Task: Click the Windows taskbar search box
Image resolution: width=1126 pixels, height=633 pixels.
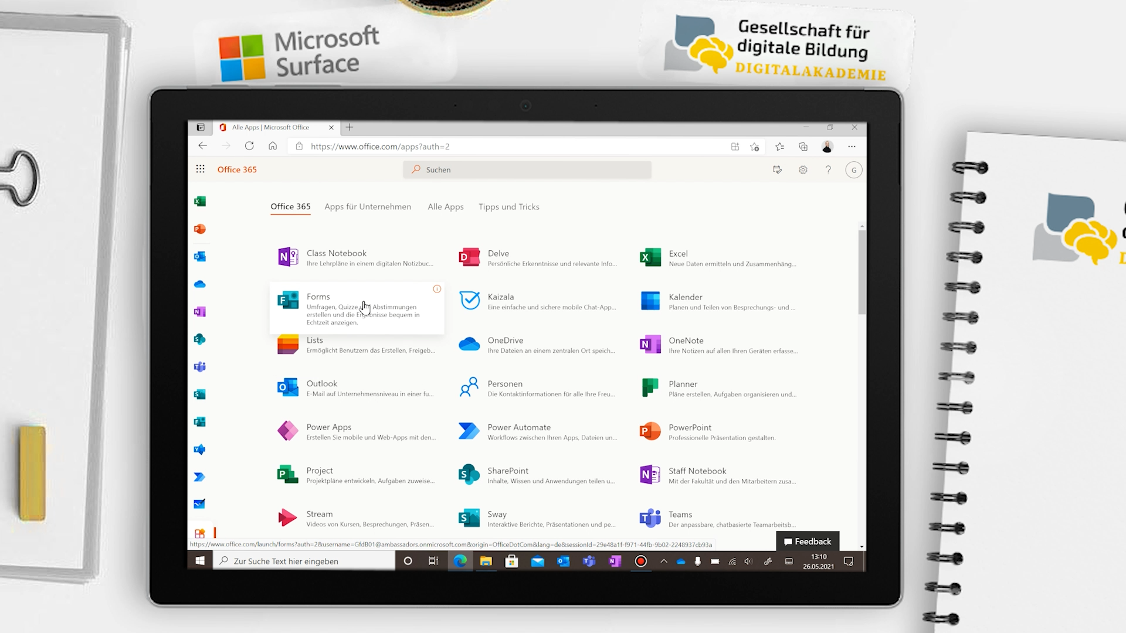Action: tap(304, 561)
